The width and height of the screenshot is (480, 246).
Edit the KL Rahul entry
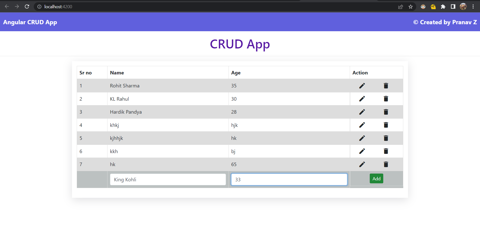362,99
